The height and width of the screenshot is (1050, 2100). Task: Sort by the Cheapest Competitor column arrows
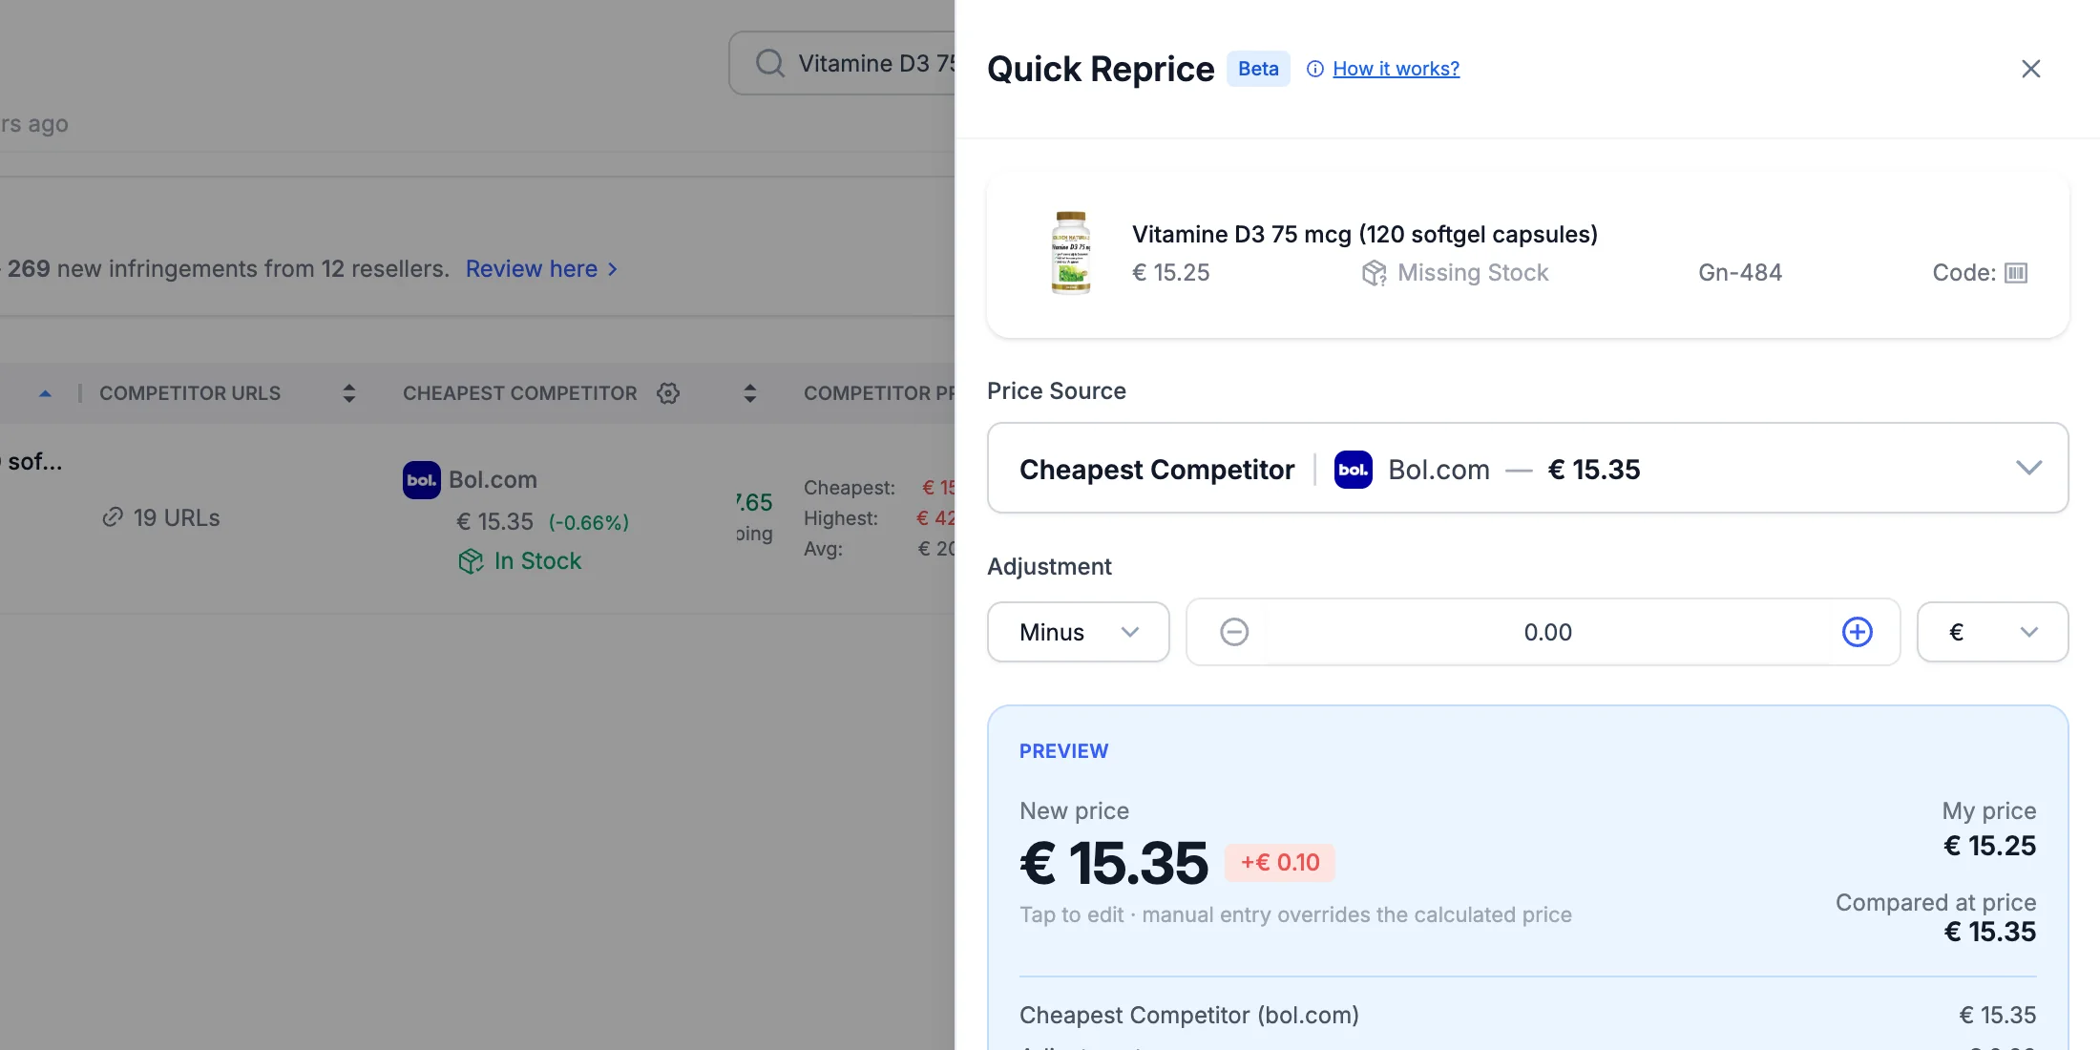pyautogui.click(x=749, y=393)
